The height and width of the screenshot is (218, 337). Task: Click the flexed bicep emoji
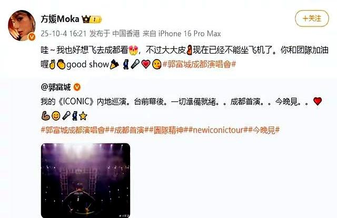tap(45, 116)
